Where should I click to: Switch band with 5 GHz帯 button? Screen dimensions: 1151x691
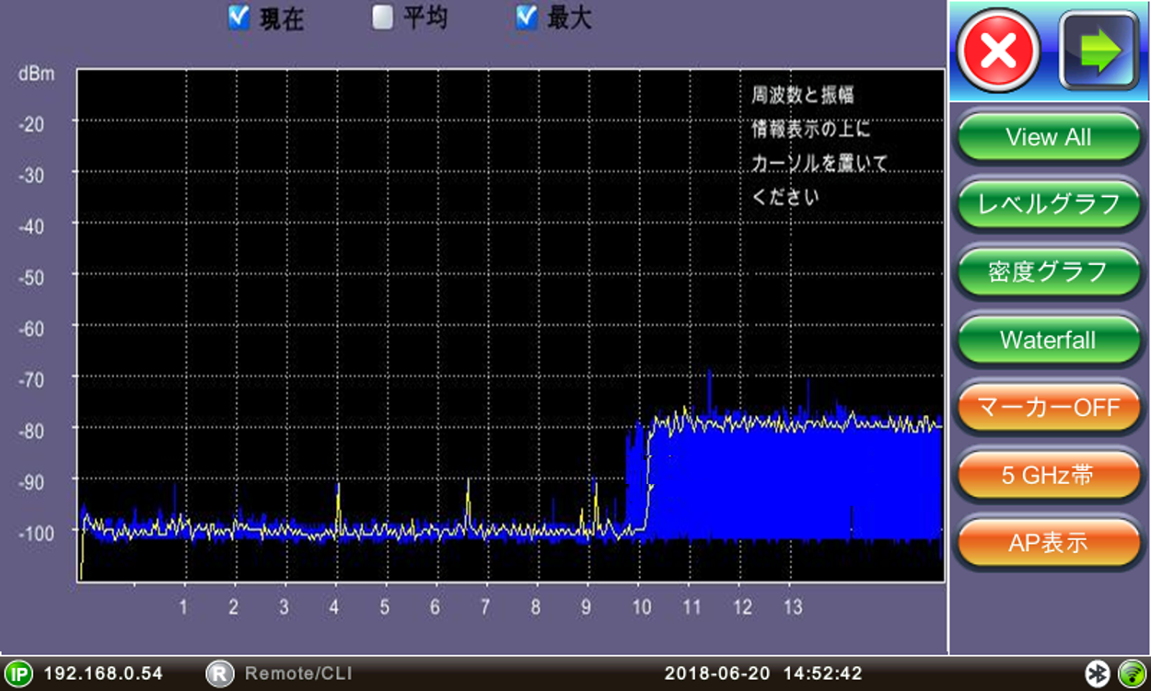[x=1049, y=476]
